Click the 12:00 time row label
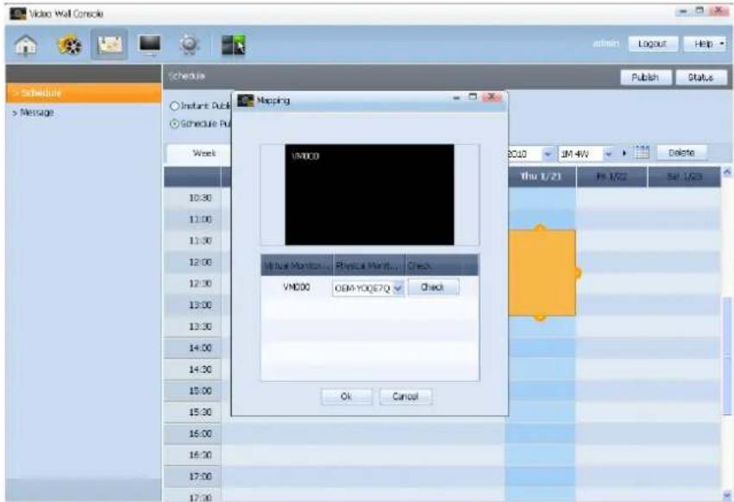This screenshot has height=502, width=734. tap(200, 262)
